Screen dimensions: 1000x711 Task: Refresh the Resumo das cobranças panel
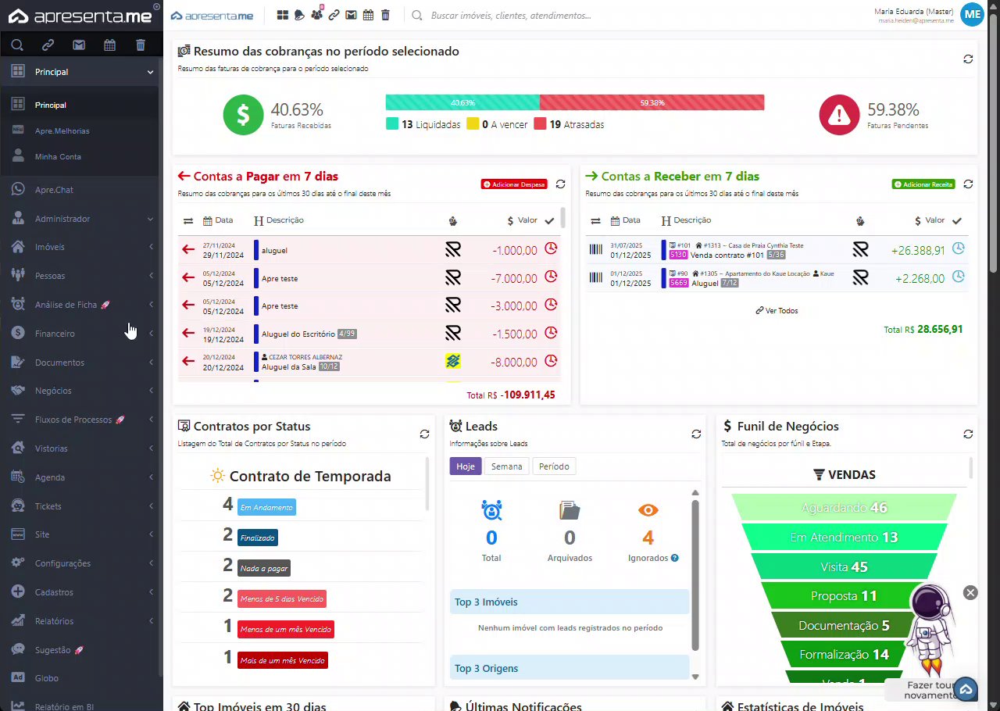pyautogui.click(x=968, y=59)
